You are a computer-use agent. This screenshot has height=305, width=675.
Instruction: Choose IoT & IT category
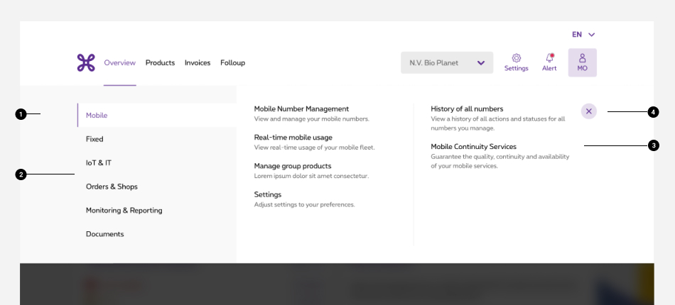pos(99,162)
